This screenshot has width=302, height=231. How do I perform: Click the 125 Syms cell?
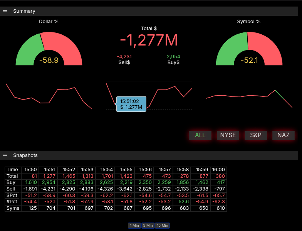30,208
